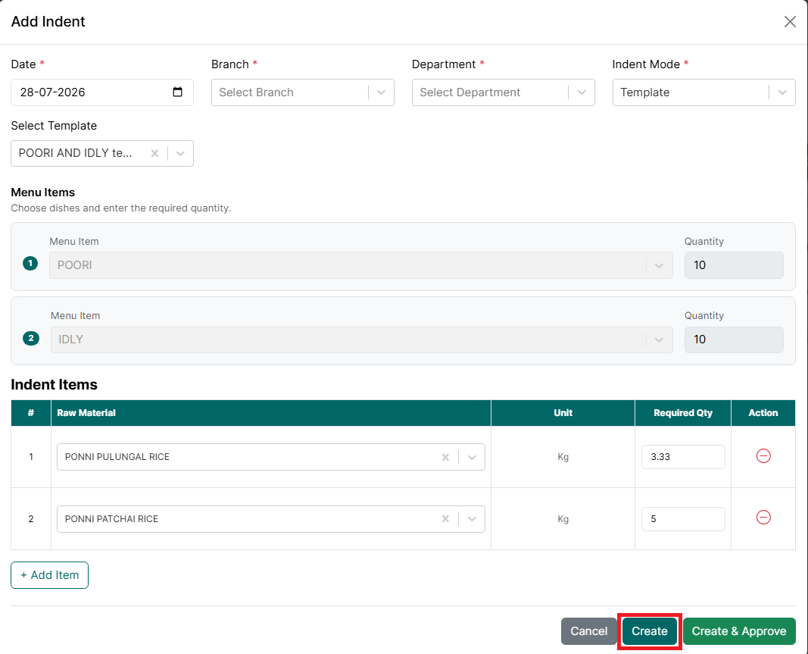Click the Kg unit in PONNI PULUNGAL row

click(x=563, y=457)
